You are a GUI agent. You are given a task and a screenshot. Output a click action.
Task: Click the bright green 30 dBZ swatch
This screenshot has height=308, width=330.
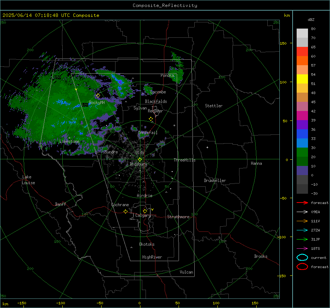click(x=302, y=152)
